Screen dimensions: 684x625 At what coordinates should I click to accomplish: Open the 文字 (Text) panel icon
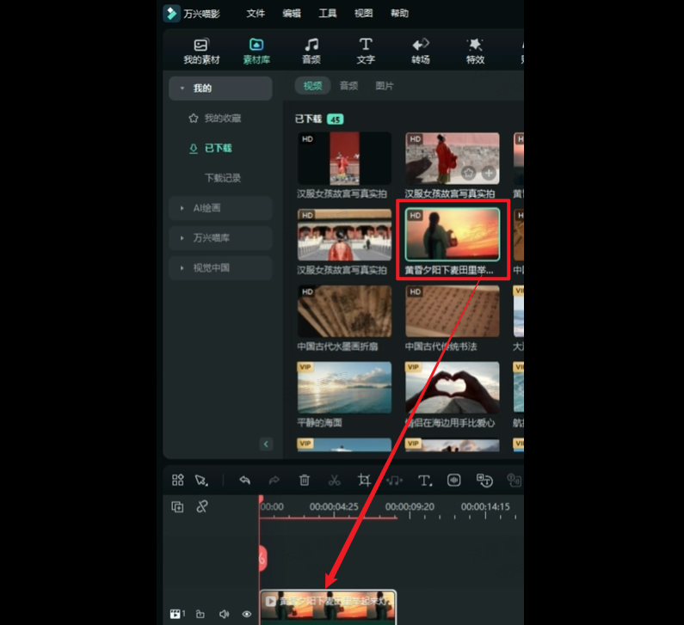tap(366, 50)
